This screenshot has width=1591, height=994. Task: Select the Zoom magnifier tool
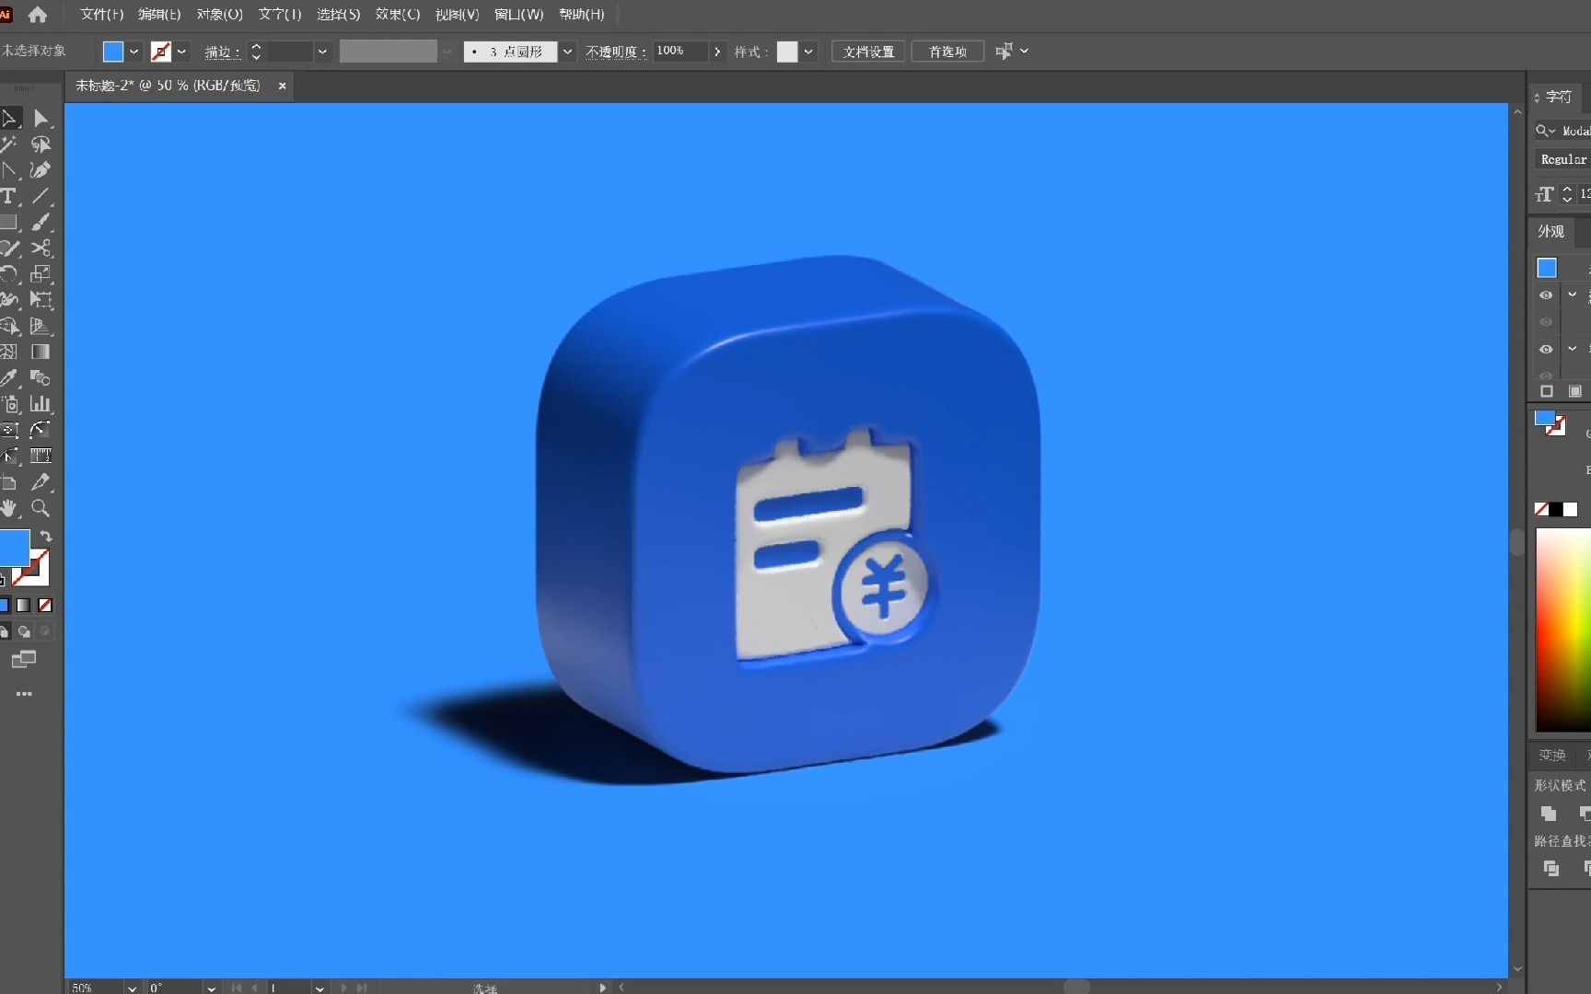coord(41,508)
